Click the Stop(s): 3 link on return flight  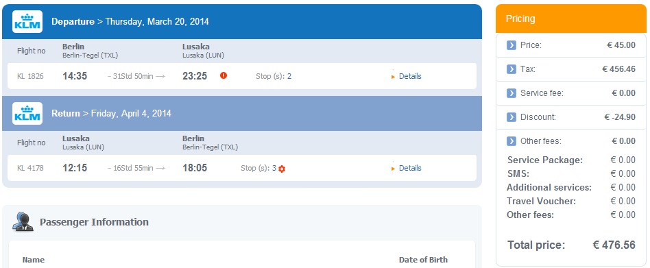(258, 168)
